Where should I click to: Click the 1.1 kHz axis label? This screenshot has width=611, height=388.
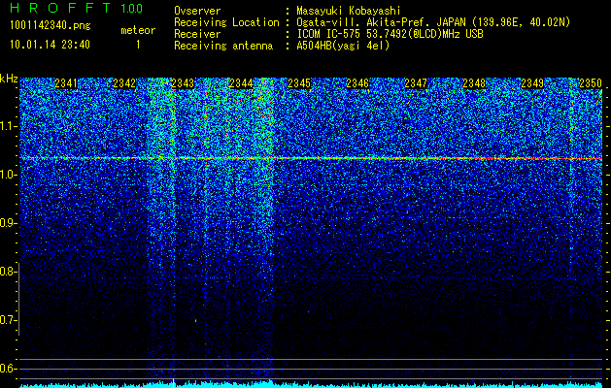(8, 126)
